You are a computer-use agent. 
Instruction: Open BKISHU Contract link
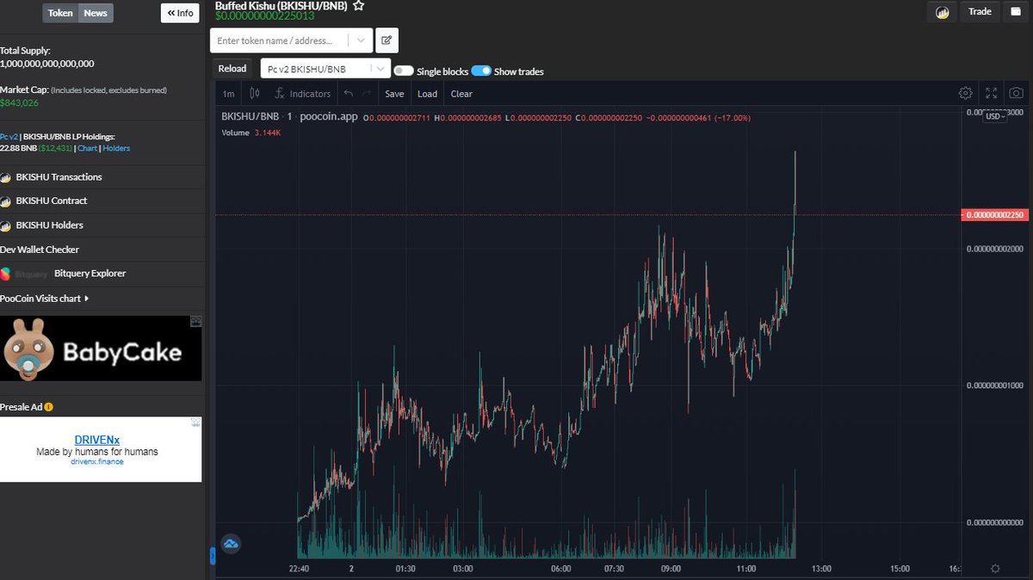coord(51,201)
